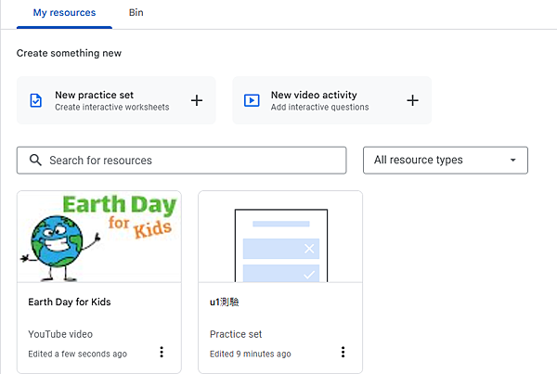The image size is (557, 374).
Task: Click the practice set document icon
Action: click(35, 100)
